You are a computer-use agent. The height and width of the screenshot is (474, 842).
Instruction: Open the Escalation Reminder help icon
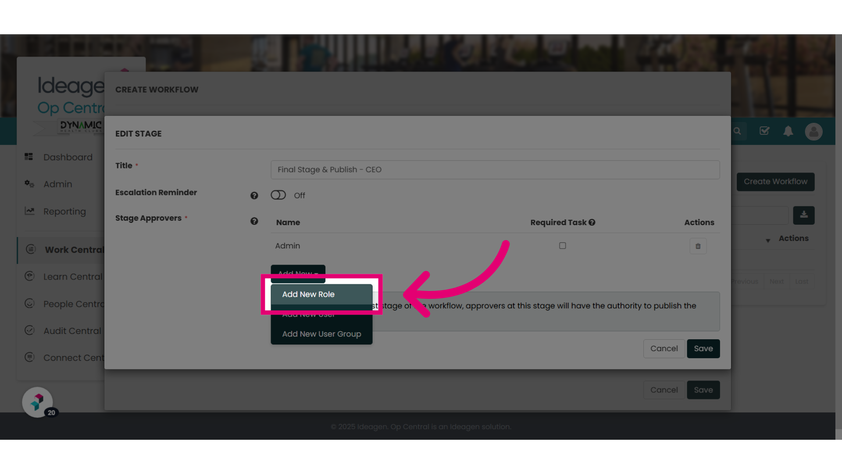[x=254, y=196]
